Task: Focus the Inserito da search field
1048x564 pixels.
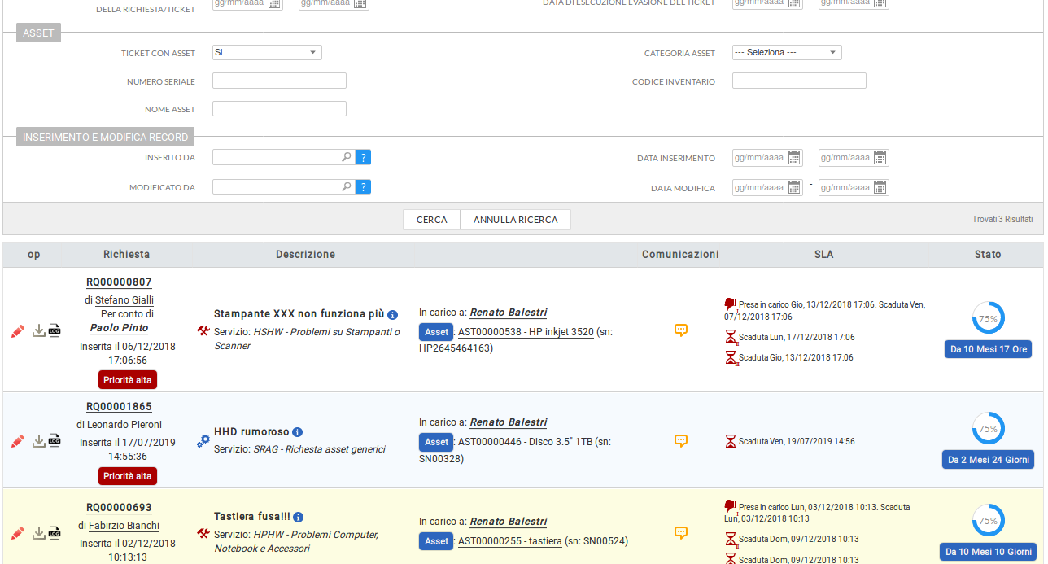Action: tap(283, 157)
